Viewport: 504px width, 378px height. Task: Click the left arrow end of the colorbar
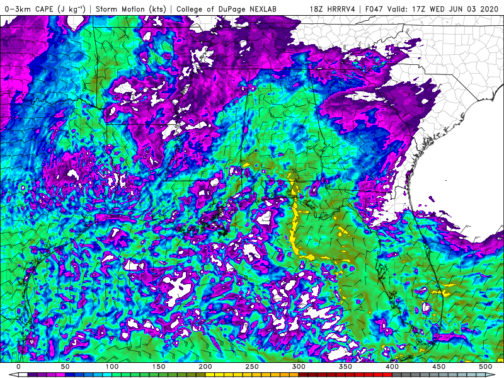pos(14,375)
